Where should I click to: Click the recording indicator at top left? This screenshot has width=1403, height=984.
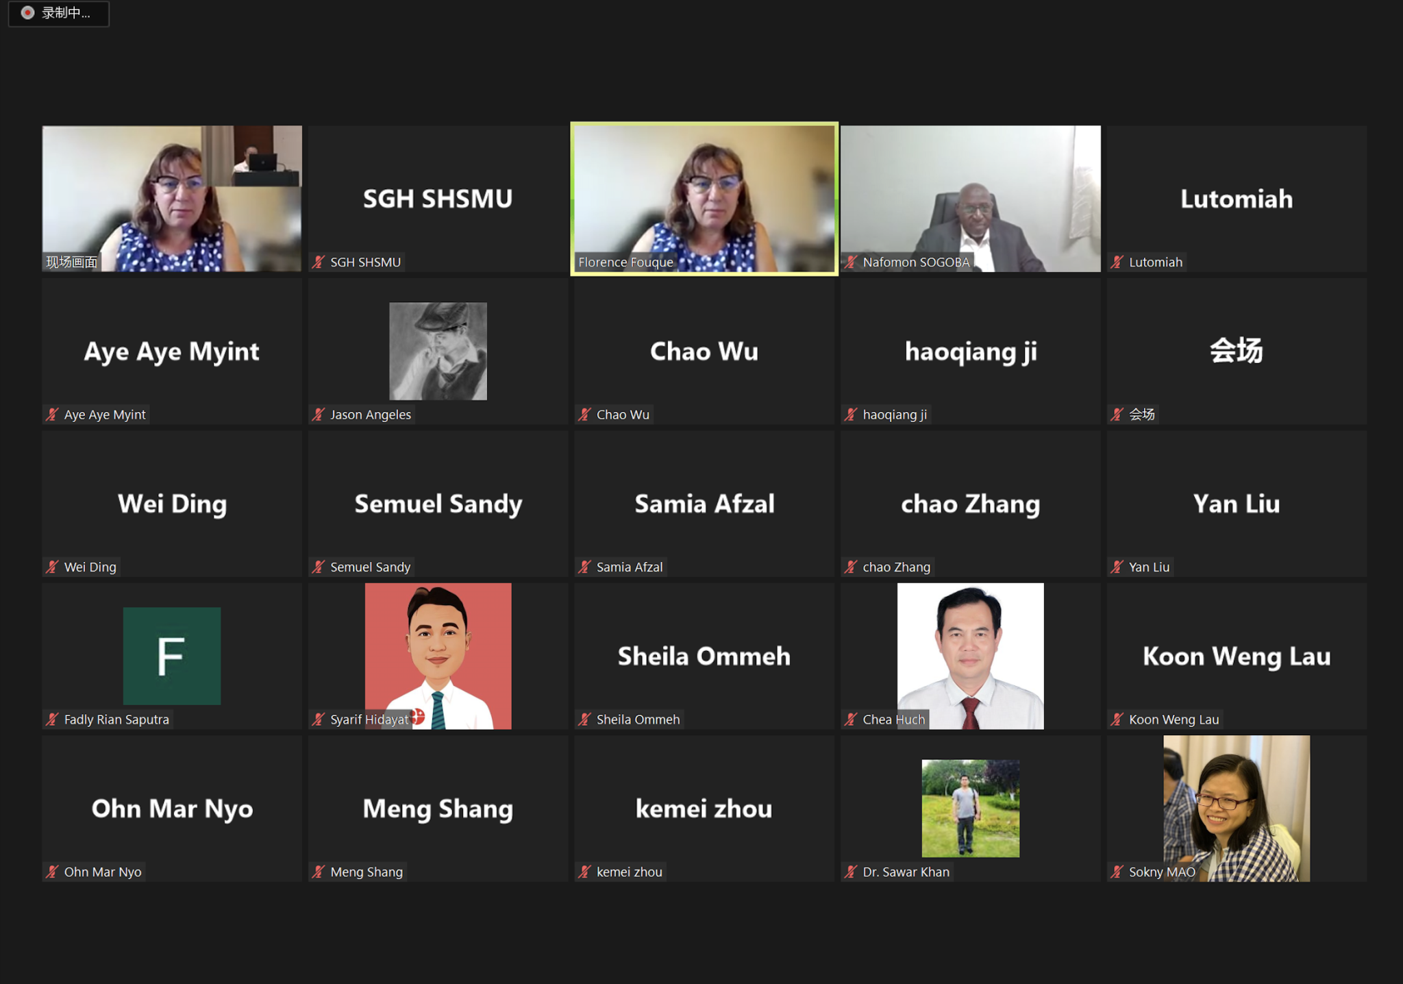[58, 13]
